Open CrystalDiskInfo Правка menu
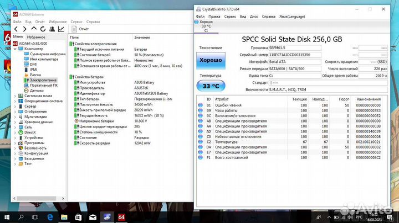 [x=214, y=17]
